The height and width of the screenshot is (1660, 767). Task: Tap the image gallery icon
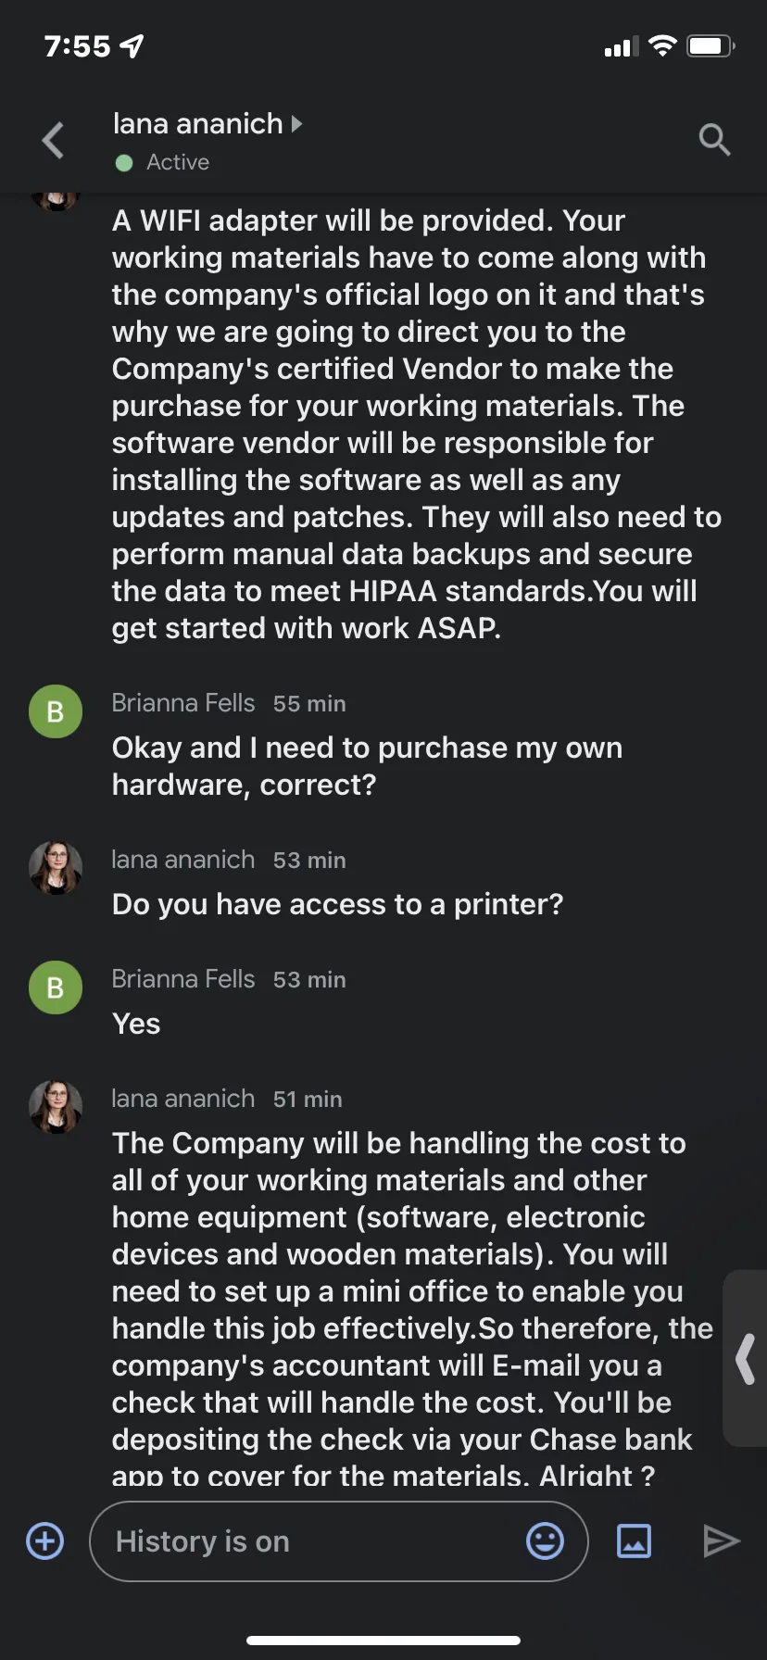pyautogui.click(x=635, y=1541)
